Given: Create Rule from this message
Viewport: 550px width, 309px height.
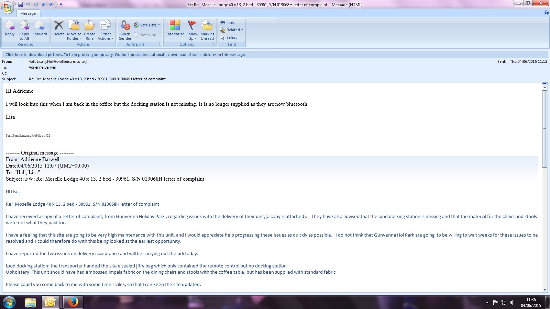Looking at the screenshot, I should 89,30.
